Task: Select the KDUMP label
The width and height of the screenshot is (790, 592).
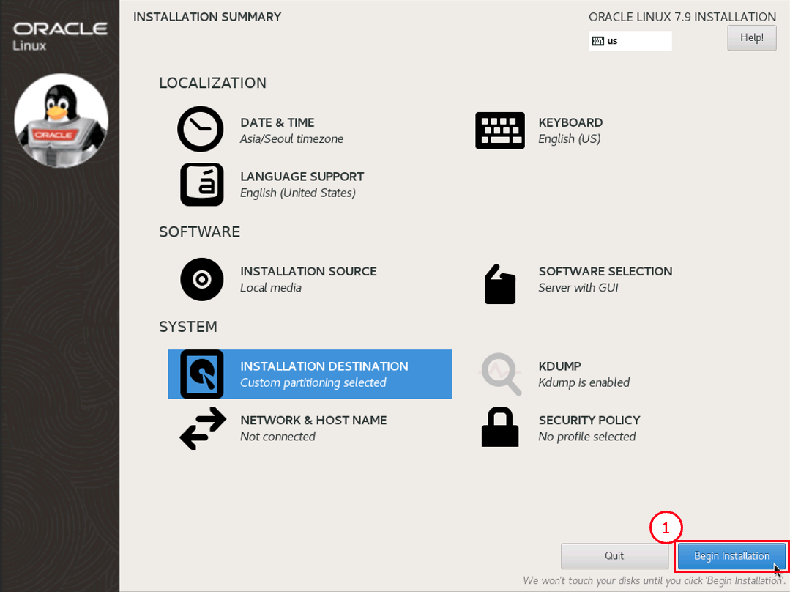Action: click(x=560, y=366)
